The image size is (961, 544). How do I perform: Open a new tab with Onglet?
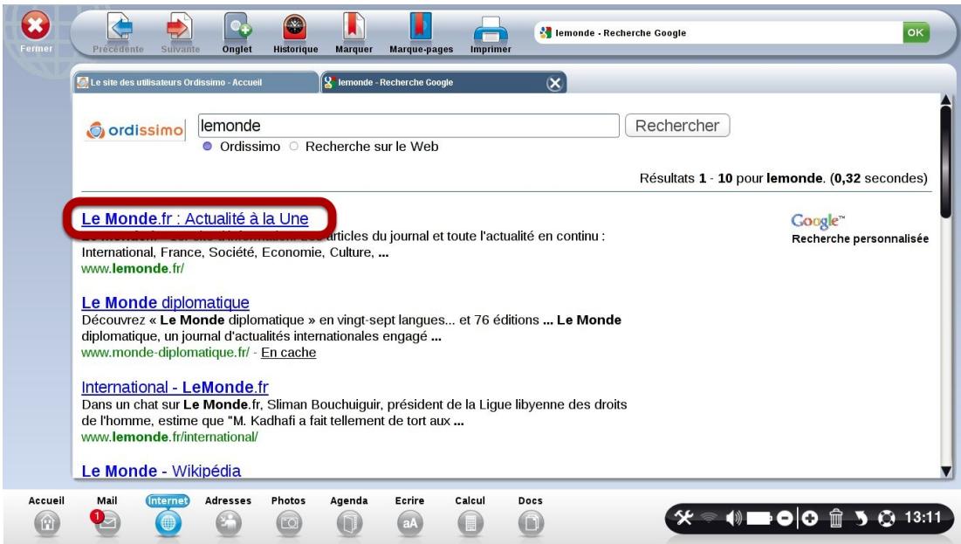click(x=237, y=33)
